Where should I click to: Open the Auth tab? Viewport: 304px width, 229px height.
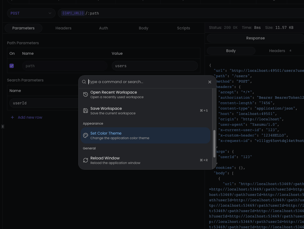(x=103, y=28)
